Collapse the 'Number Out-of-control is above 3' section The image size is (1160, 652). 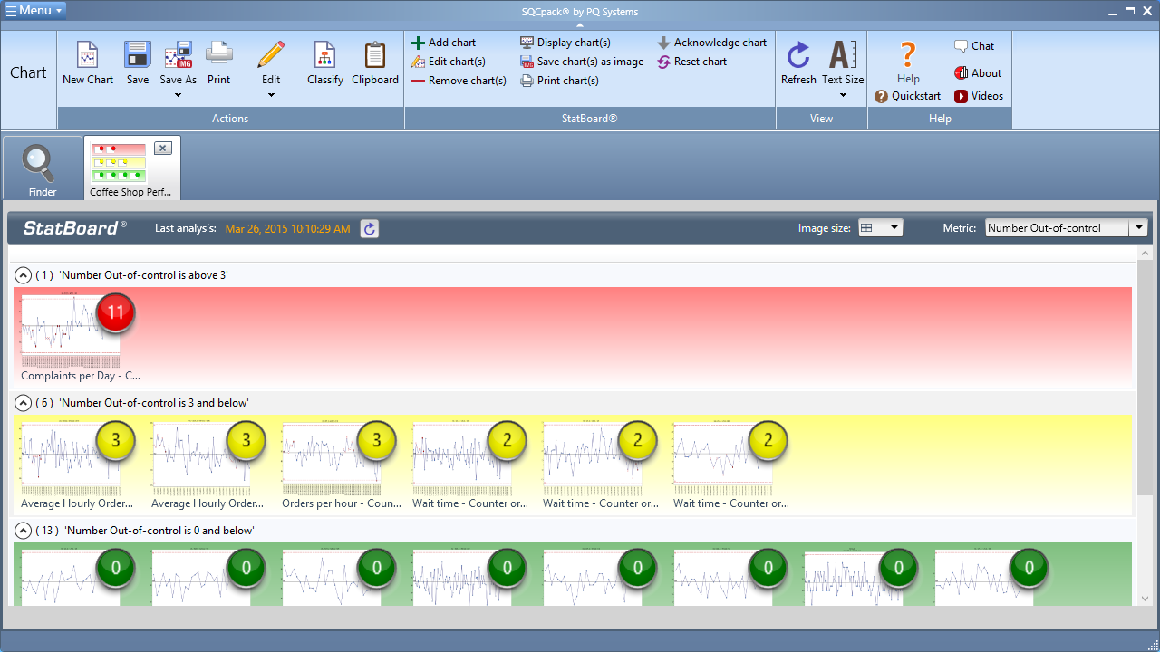23,274
